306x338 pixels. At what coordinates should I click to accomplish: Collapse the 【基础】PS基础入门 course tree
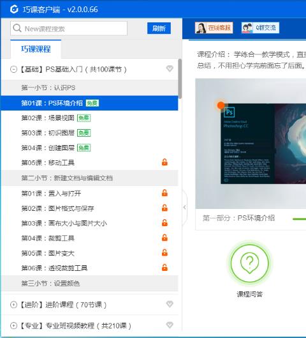(13, 70)
